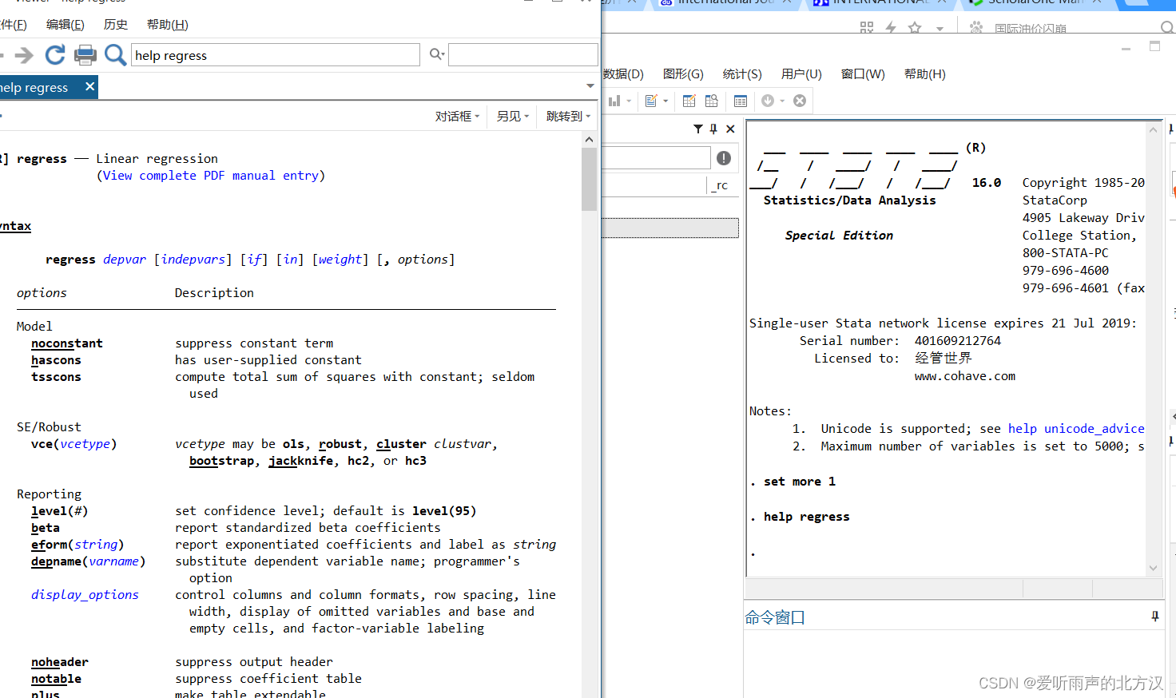Open the 另见 dropdown menu
Viewport: 1176px width, 698px height.
[512, 117]
